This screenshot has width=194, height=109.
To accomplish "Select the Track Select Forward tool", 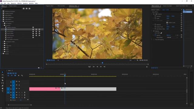I will [x=2, y=75].
